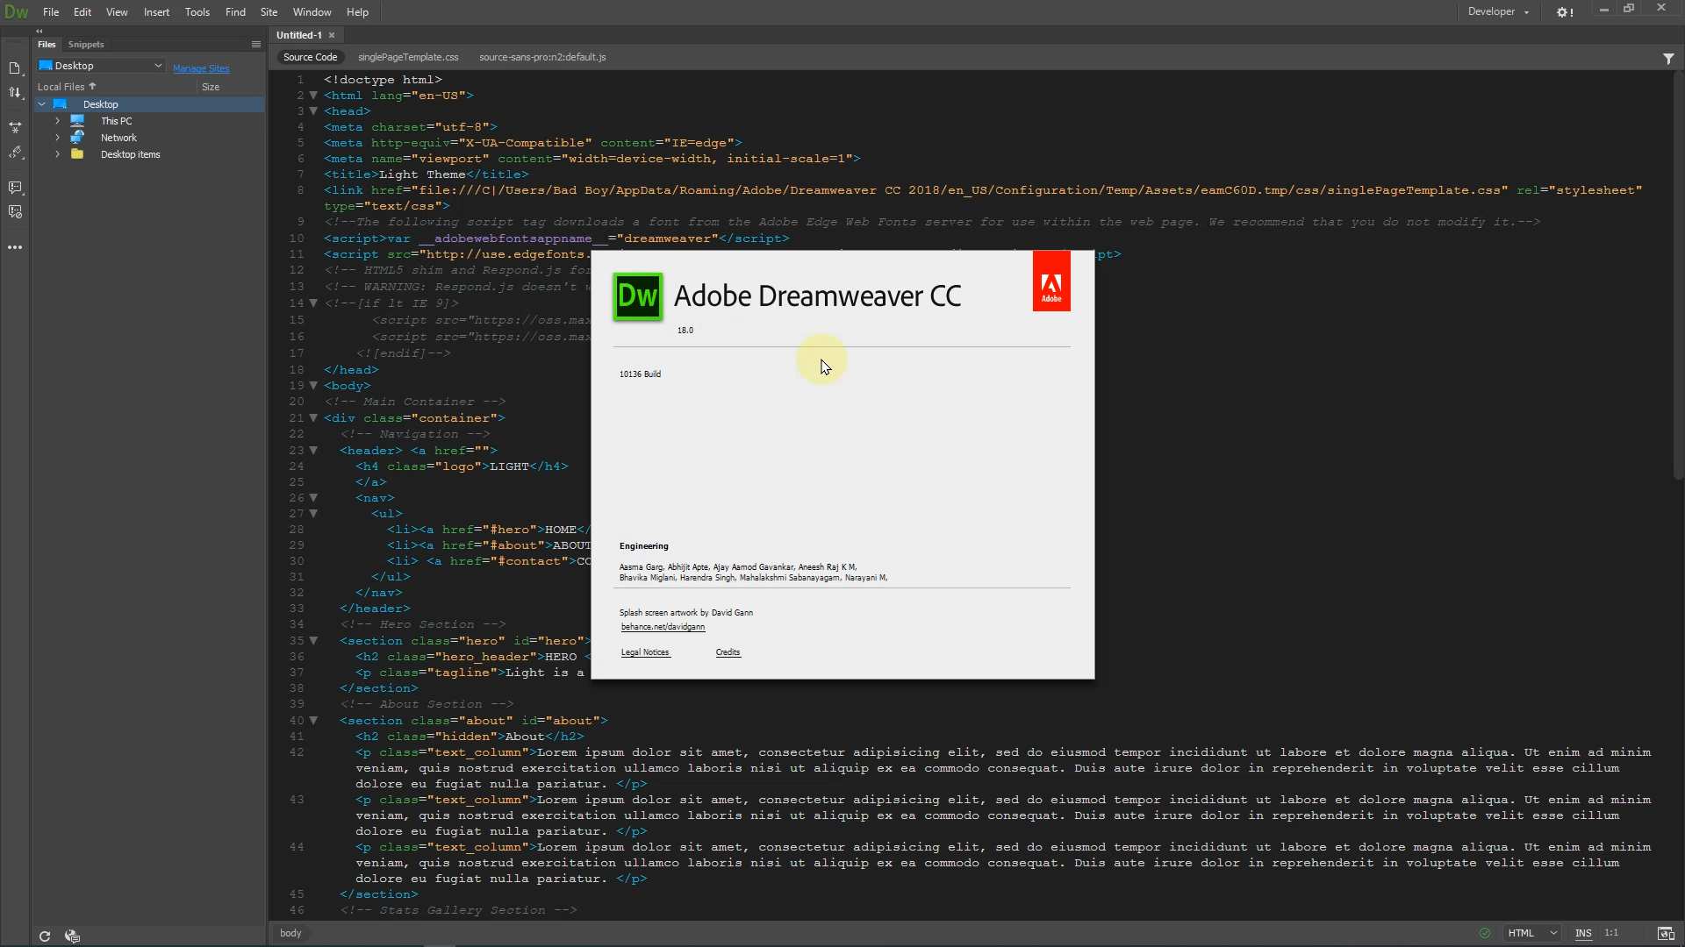
Task: Click the Format Source Code icon
Action: 15,153
